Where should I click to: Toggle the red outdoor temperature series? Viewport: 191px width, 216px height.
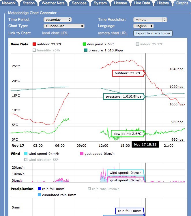click(x=34, y=44)
